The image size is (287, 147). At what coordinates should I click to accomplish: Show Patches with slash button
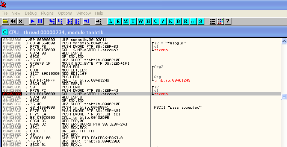coord(163,21)
